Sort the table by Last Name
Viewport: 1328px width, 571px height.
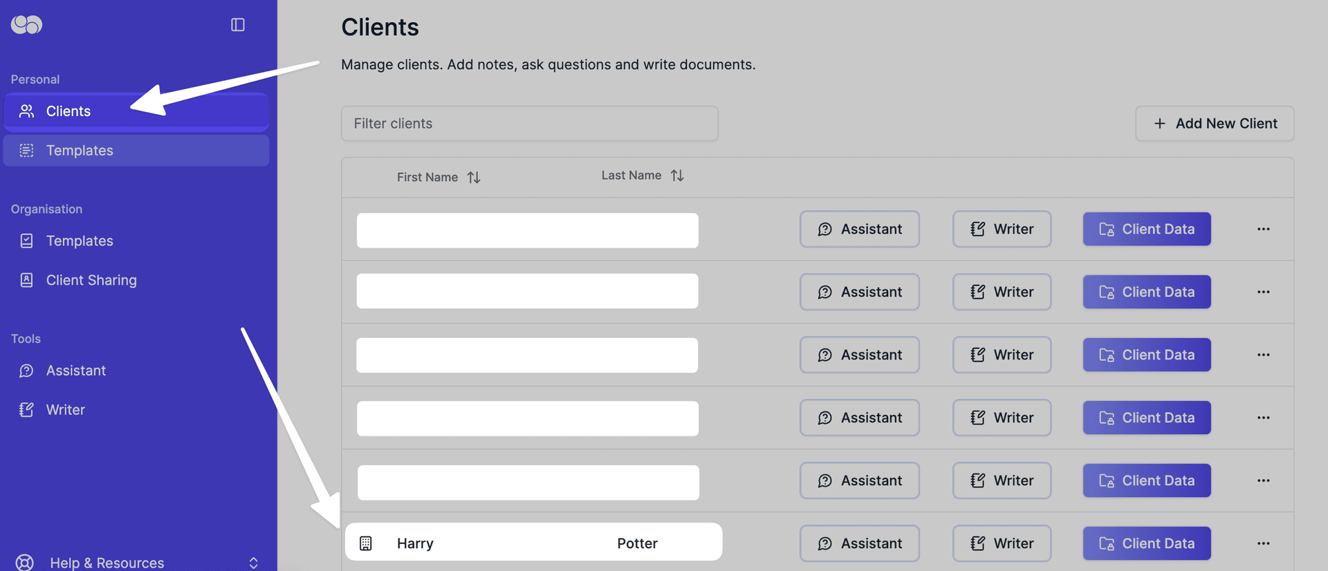643,176
